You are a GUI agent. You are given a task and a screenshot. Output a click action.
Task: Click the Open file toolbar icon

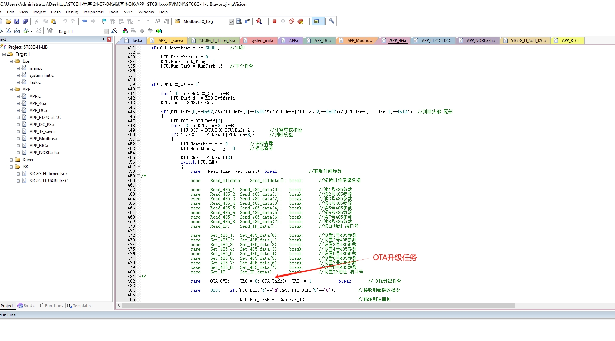coord(8,21)
